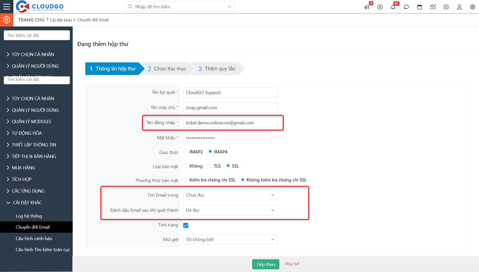Open the notifications bell icon
Image resolution: width=479 pixels, height=272 pixels.
click(393, 7)
